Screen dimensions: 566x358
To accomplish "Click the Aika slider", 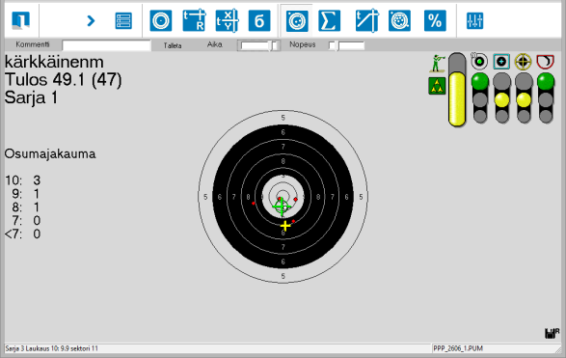I will coord(258,45).
